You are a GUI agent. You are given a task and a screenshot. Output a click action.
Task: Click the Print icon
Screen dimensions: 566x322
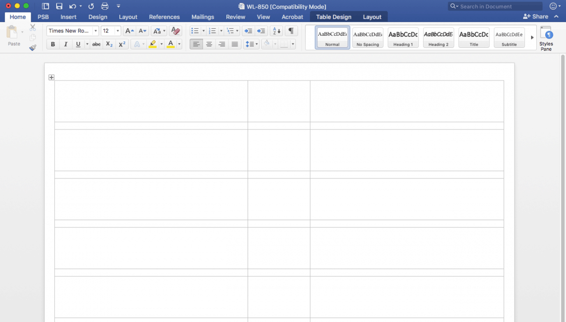(104, 6)
